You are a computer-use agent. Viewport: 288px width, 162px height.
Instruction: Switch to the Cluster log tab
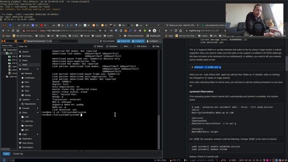[x=18, y=154]
